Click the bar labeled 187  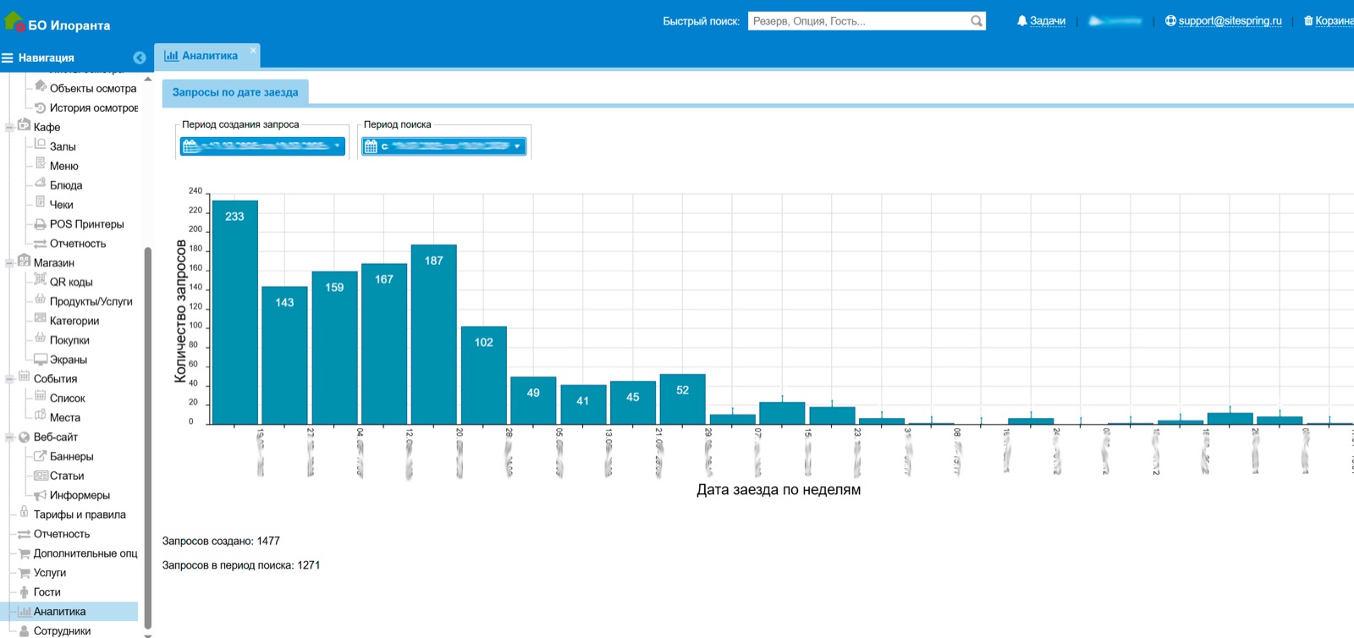coord(434,334)
